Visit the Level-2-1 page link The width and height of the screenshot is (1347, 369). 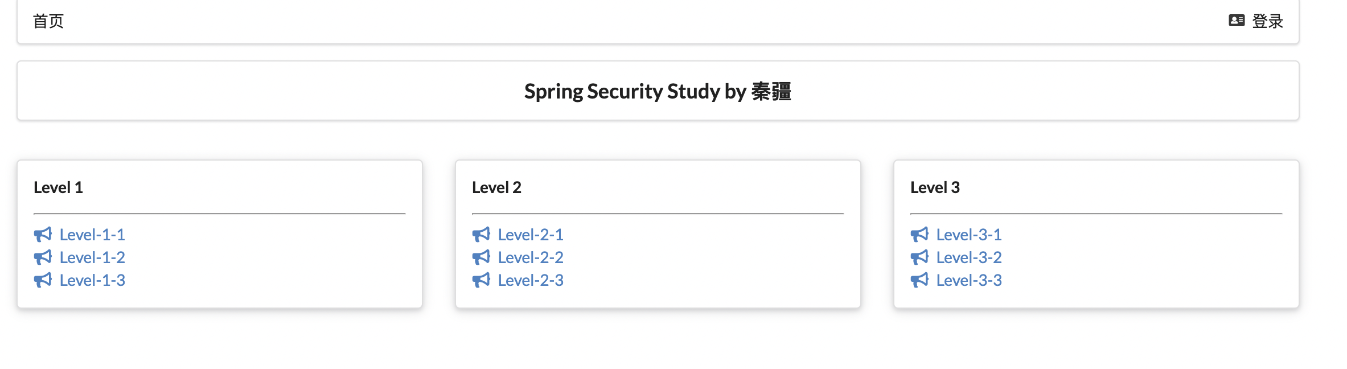point(531,235)
